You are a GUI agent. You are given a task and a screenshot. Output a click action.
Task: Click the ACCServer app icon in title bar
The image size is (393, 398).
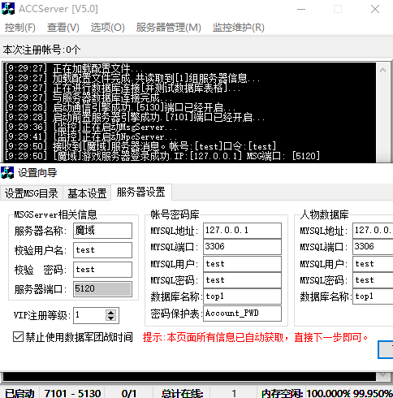tap(8, 9)
